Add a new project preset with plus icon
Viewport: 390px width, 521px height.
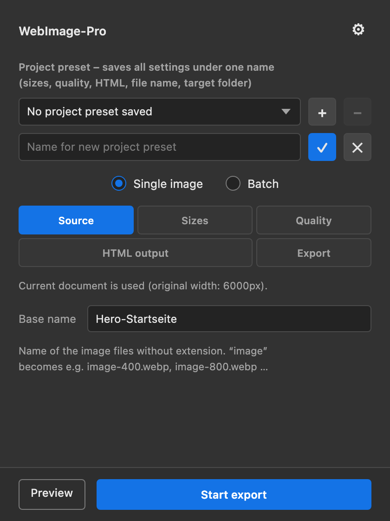pyautogui.click(x=322, y=112)
